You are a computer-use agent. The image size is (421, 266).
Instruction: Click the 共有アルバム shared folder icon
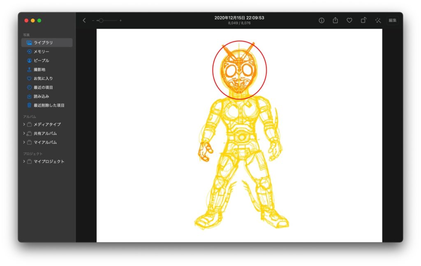pyautogui.click(x=29, y=134)
